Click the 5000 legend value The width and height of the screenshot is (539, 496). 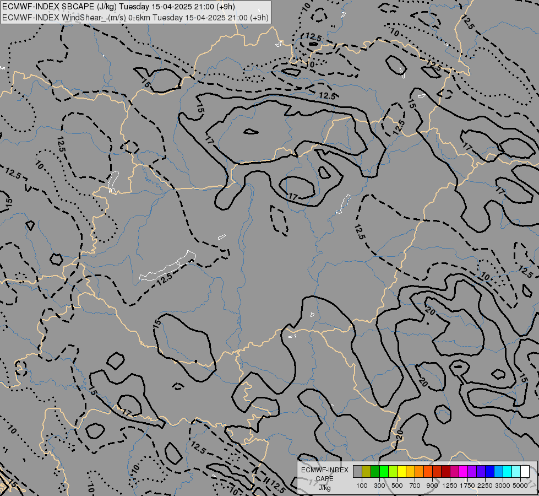520,486
